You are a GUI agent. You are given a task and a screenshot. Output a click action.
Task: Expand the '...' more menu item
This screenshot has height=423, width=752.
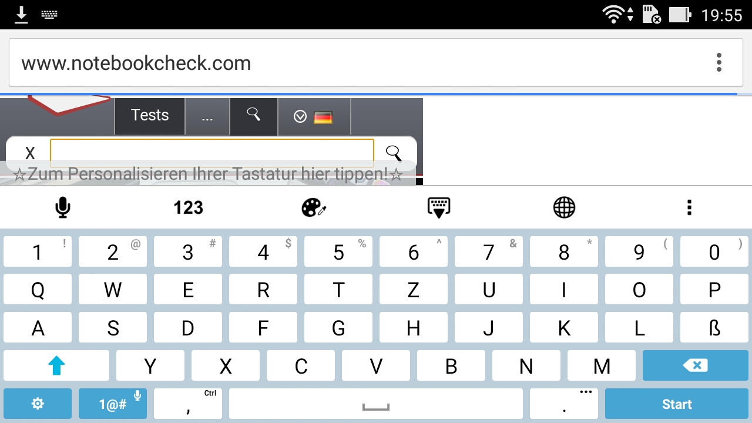207,116
